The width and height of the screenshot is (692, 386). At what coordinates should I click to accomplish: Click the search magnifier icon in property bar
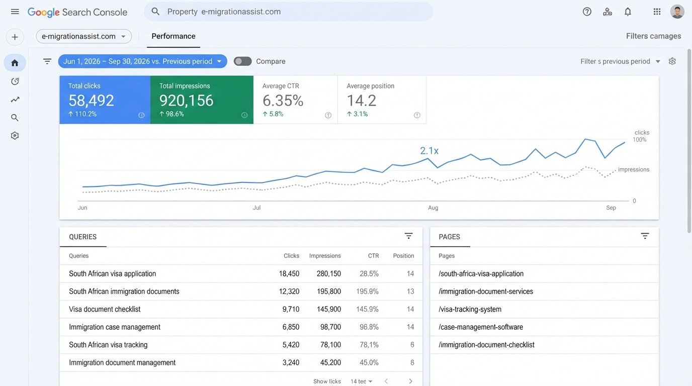tap(155, 12)
